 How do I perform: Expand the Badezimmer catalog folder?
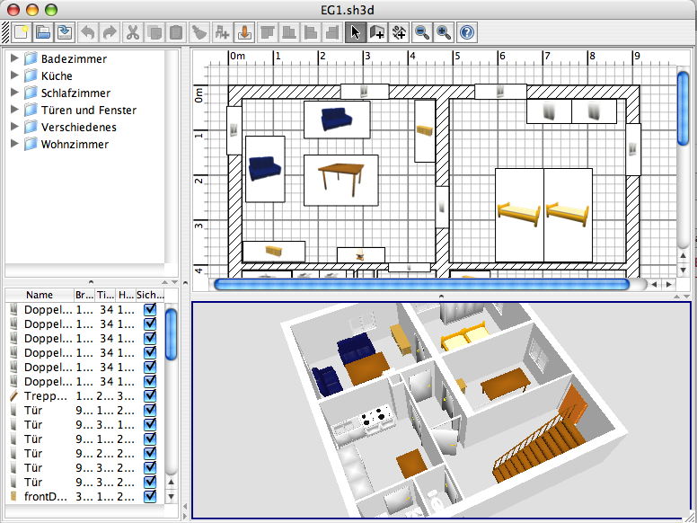pyautogui.click(x=14, y=58)
